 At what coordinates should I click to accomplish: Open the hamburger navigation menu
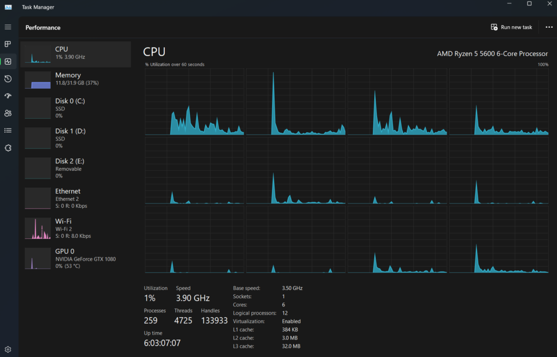pos(8,27)
